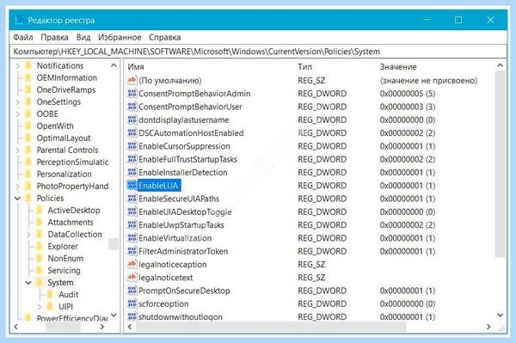Click the Explorer folder icon in tree

point(40,247)
